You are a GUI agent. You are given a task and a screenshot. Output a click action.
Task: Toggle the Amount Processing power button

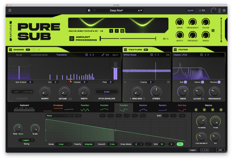coord(72,39)
